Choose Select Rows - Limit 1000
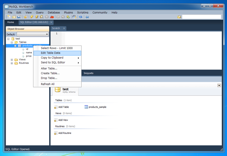Image resolution: width=227 pixels, height=156 pixels. click(x=57, y=48)
